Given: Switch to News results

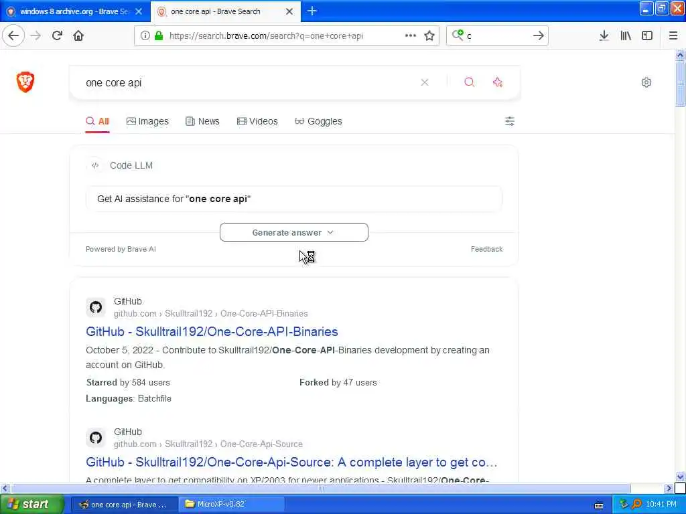Looking at the screenshot, I should 202,121.
